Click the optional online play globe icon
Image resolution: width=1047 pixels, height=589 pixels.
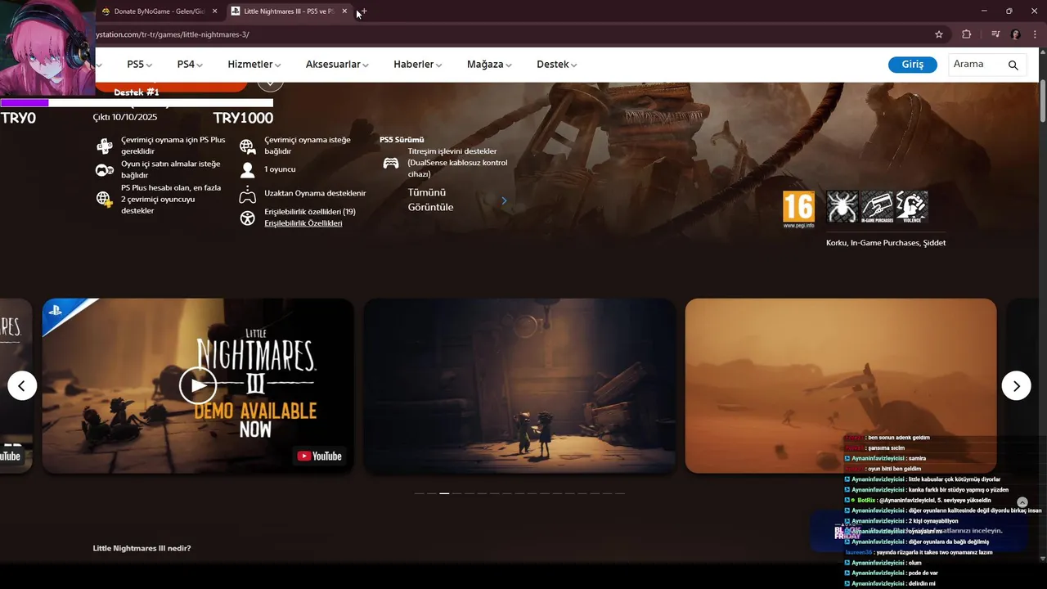click(x=247, y=146)
